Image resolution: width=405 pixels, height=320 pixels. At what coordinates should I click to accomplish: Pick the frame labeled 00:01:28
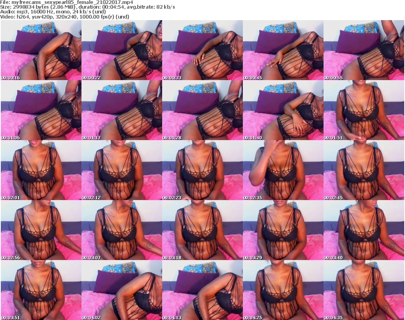[202, 110]
